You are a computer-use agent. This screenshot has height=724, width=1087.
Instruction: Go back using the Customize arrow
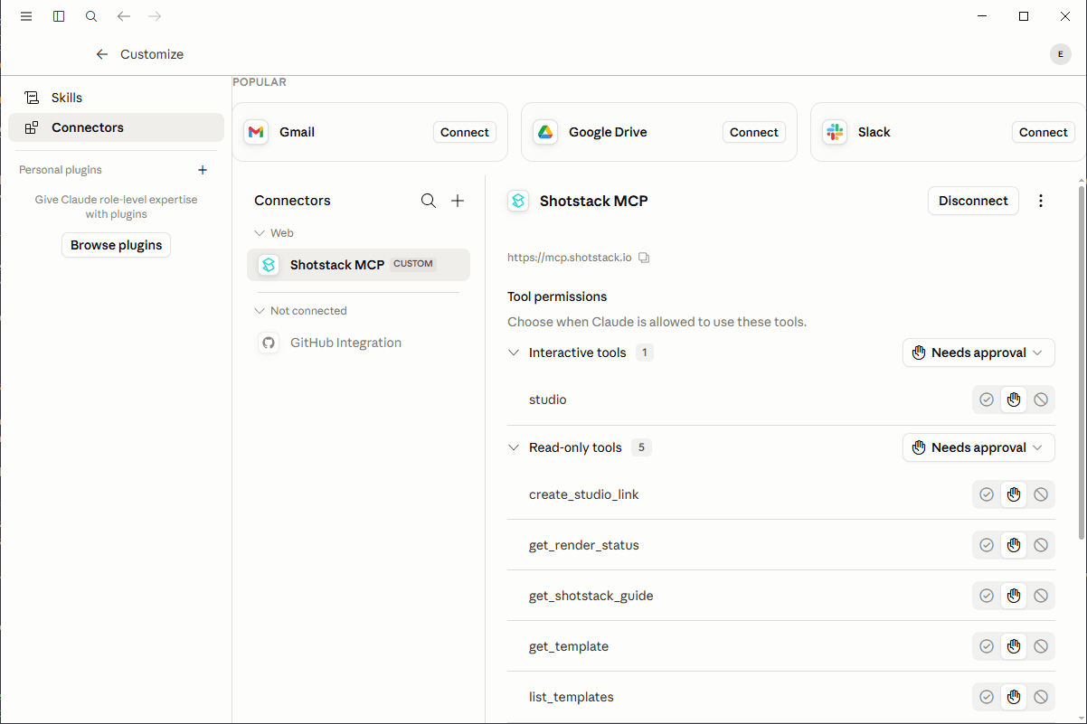tap(102, 54)
